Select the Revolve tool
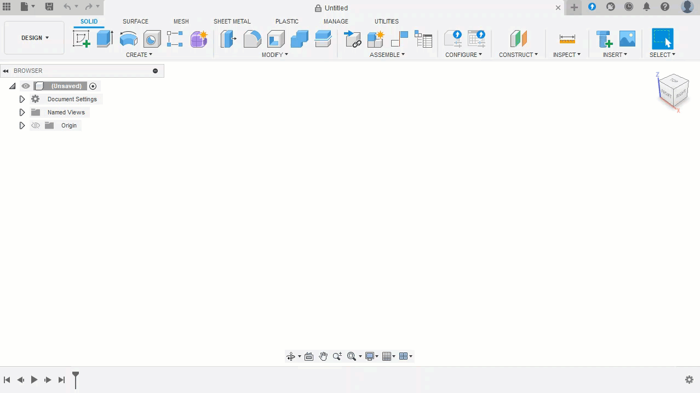The width and height of the screenshot is (700, 393). pos(128,39)
